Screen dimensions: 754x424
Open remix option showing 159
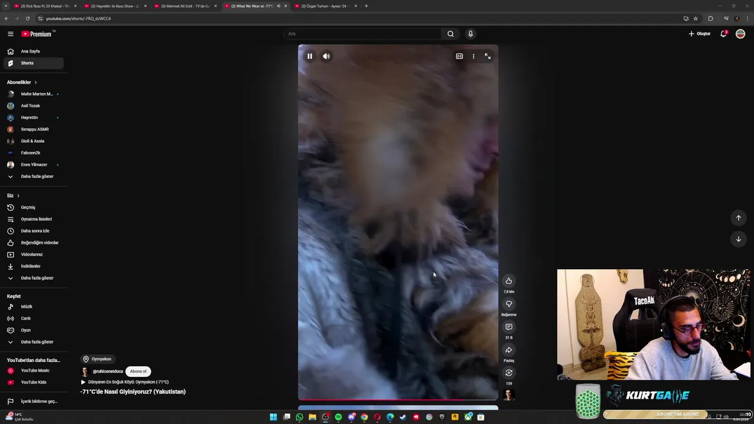click(x=509, y=373)
